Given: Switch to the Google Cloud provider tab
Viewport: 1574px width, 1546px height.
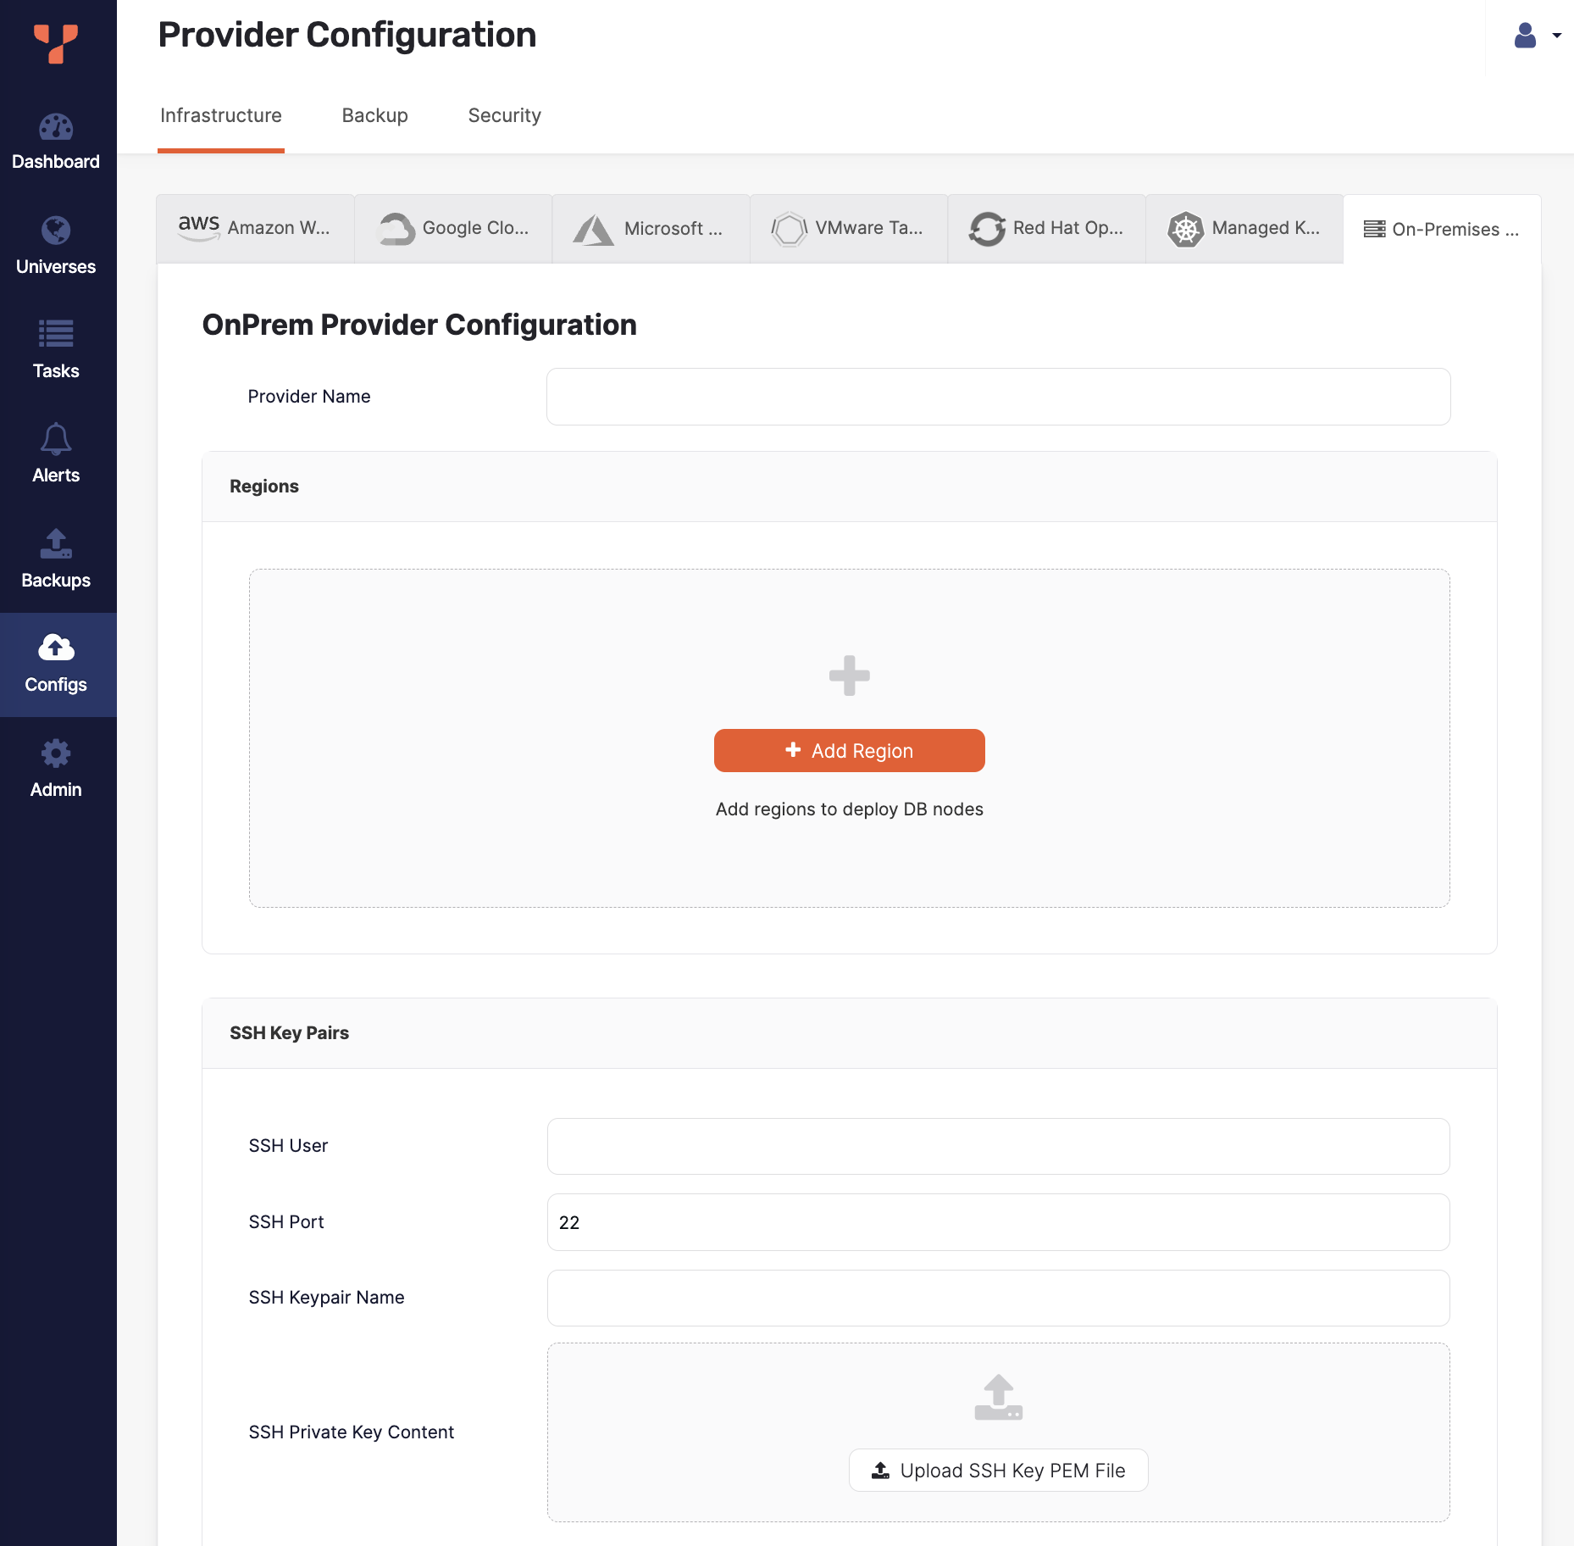Looking at the screenshot, I should [453, 228].
